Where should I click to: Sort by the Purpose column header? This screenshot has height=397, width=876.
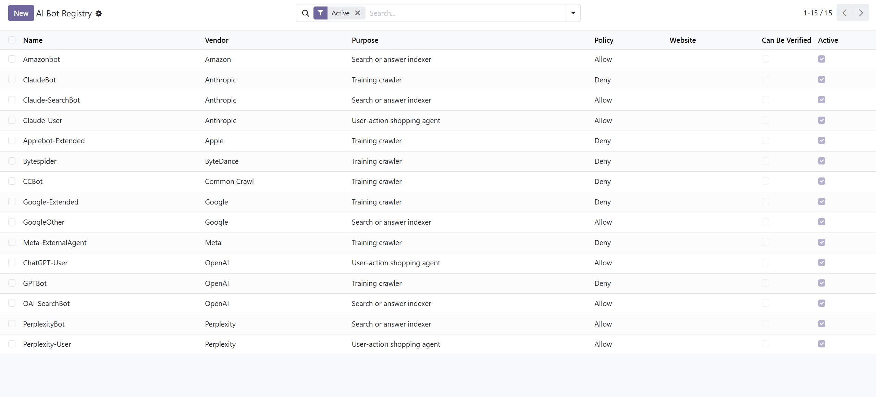click(365, 40)
